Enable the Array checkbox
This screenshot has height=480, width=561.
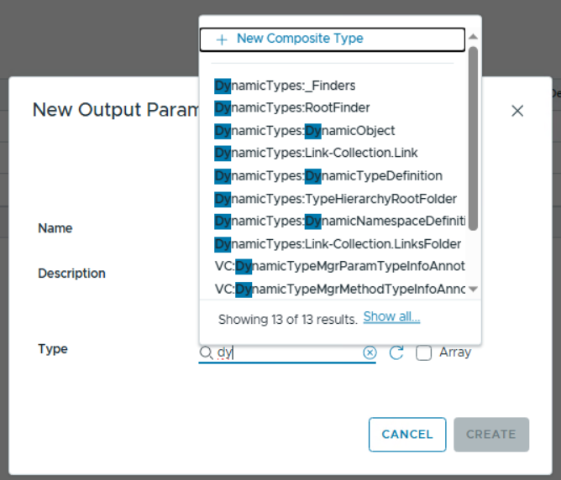click(x=424, y=353)
